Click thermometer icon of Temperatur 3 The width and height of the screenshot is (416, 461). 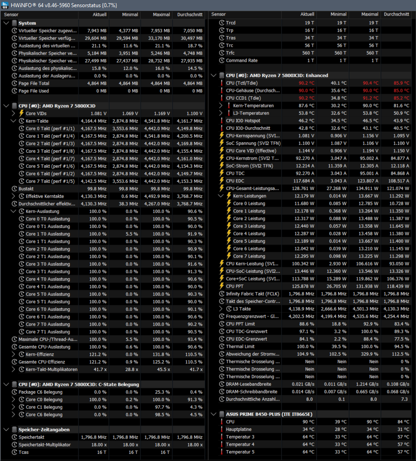pos(222,437)
